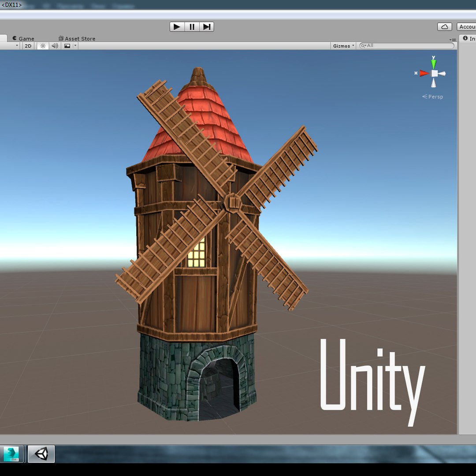Toggle Persp projection label
This screenshot has height=476, width=476.
pos(433,97)
